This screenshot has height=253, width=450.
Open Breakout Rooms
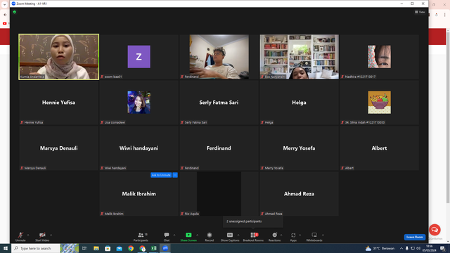click(253, 237)
